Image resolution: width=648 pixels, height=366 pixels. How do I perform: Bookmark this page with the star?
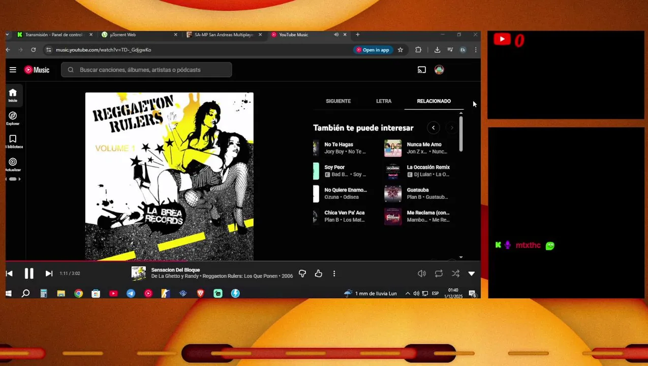pyautogui.click(x=400, y=50)
